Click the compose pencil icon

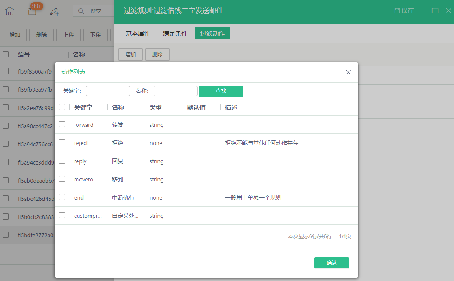click(55, 11)
